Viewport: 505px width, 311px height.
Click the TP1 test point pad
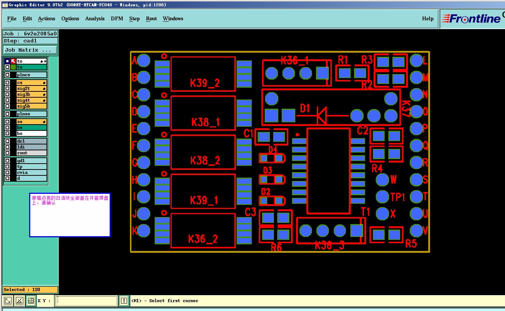point(382,196)
